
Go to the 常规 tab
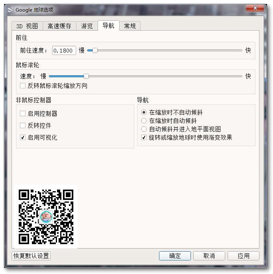pyautogui.click(x=130, y=26)
